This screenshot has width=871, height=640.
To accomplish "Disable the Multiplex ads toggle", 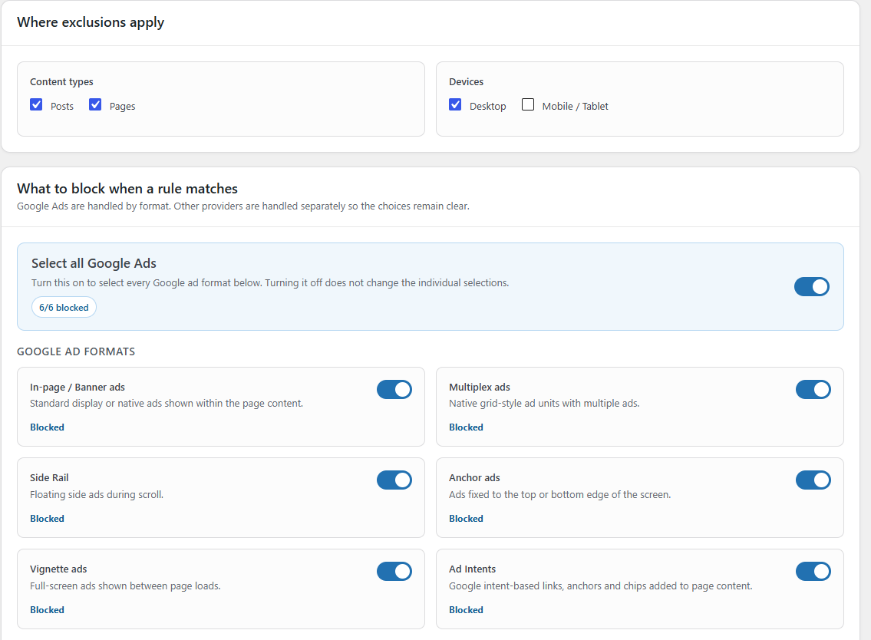I will pyautogui.click(x=813, y=389).
